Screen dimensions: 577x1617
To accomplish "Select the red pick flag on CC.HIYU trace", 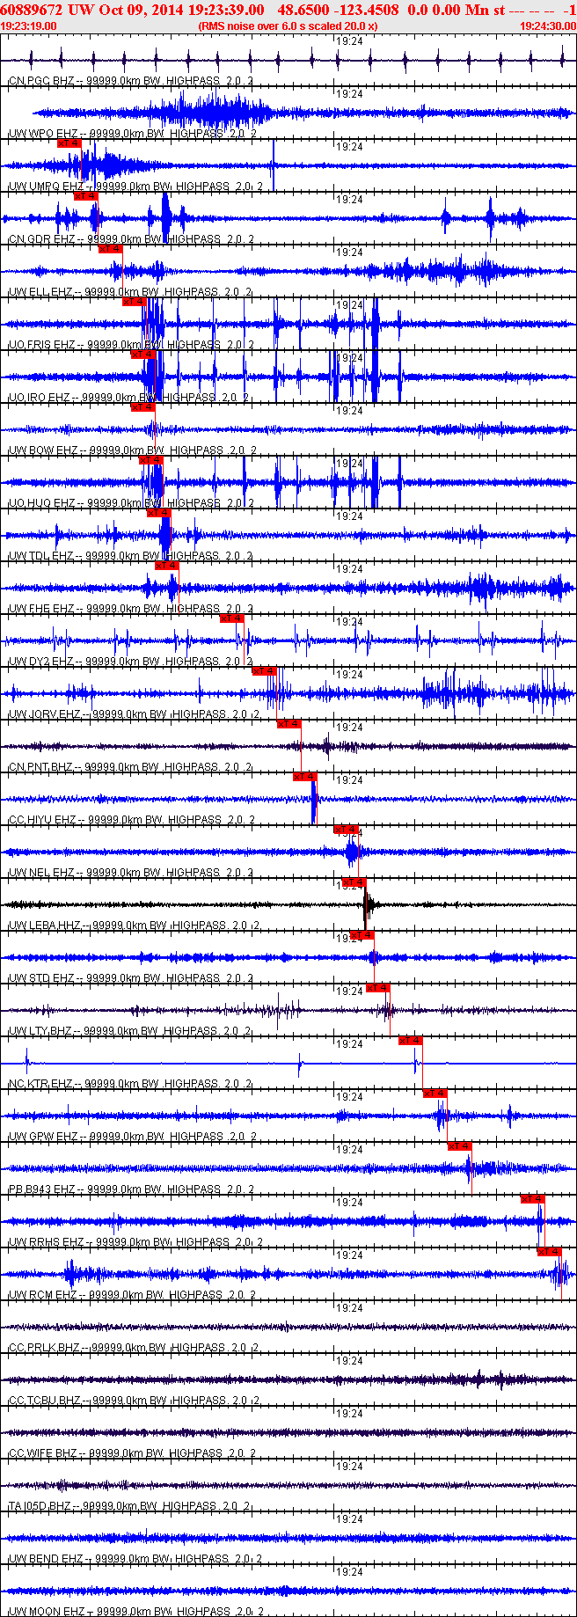I will tap(304, 776).
